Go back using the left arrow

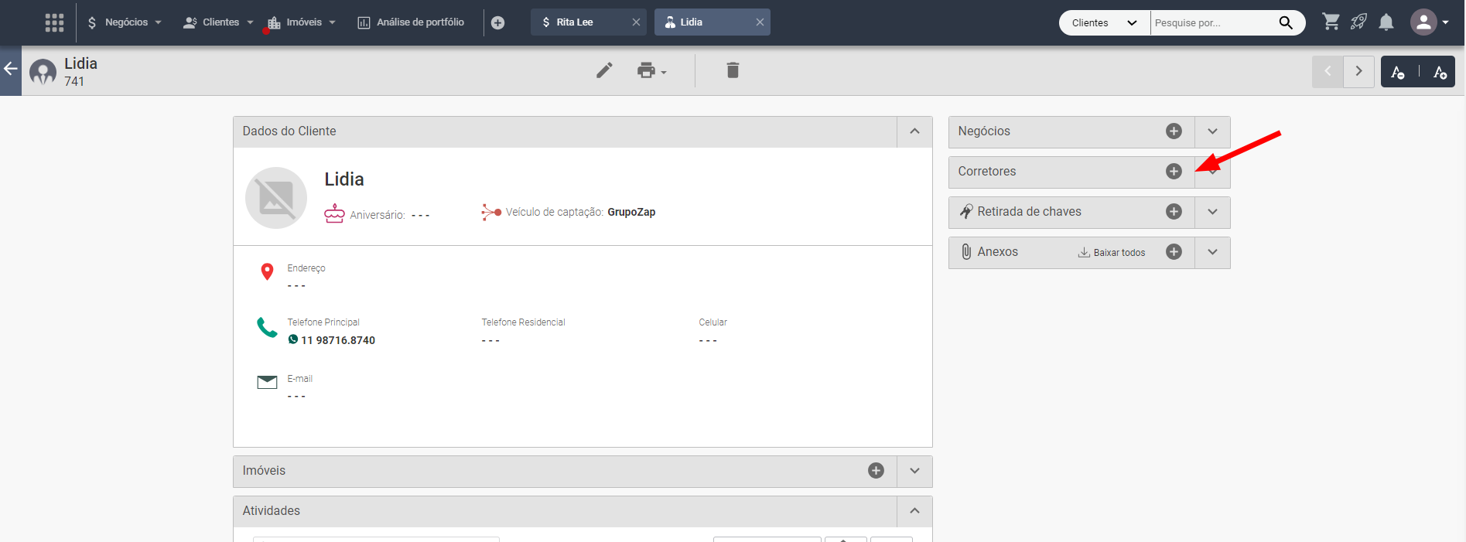11,70
